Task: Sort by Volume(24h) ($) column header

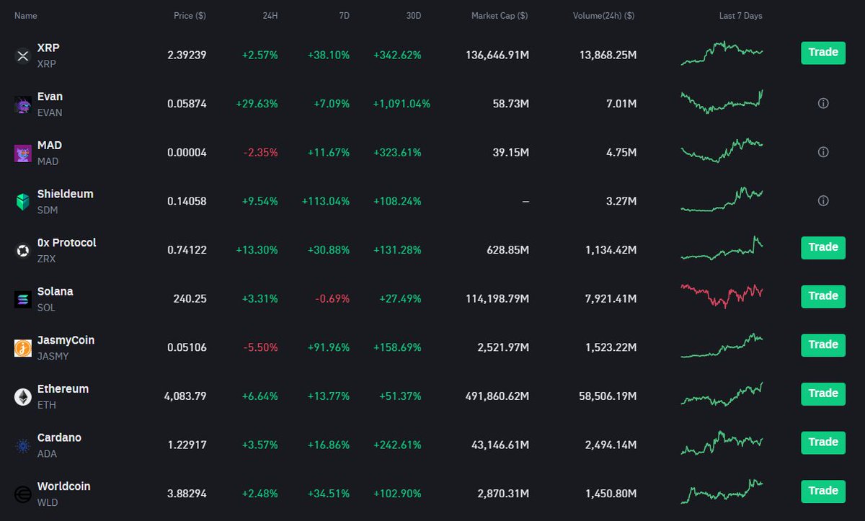Action: pyautogui.click(x=604, y=15)
